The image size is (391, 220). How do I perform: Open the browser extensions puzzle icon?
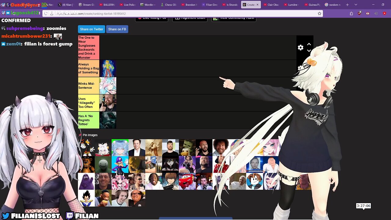pyautogui.click(x=351, y=13)
